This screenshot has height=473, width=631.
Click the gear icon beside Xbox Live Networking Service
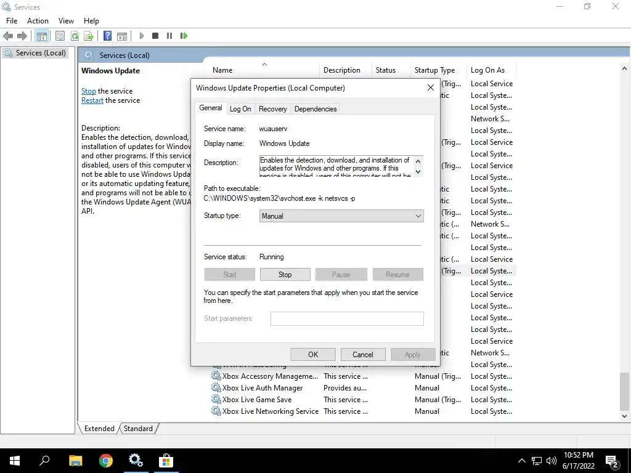pos(216,411)
